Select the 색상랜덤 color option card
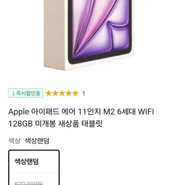The width and height of the screenshot is (185, 185). point(34,167)
